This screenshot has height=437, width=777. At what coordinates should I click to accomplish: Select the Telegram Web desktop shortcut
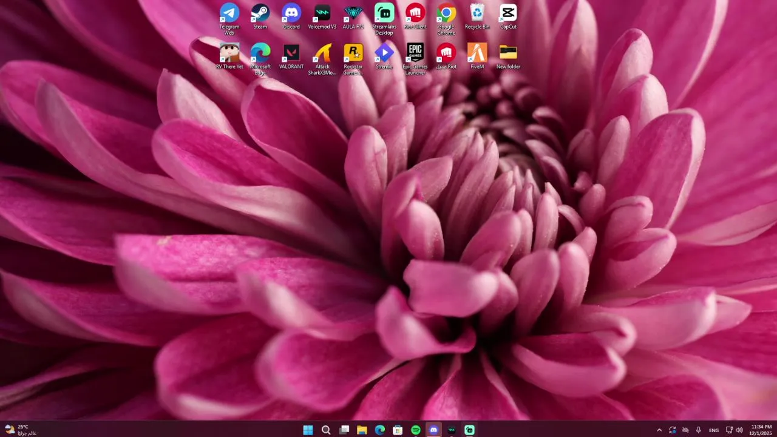tap(229, 18)
